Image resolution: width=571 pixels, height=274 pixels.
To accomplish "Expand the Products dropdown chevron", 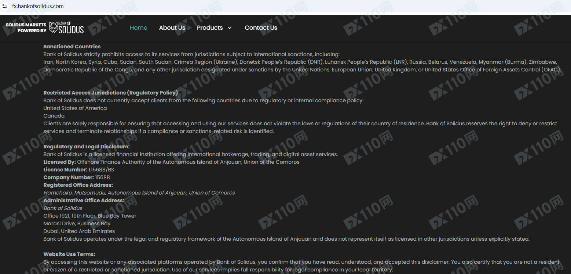I will pos(230,28).
